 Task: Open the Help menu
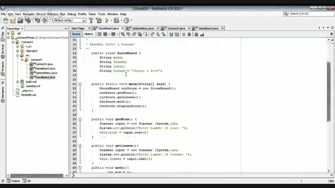[123, 14]
